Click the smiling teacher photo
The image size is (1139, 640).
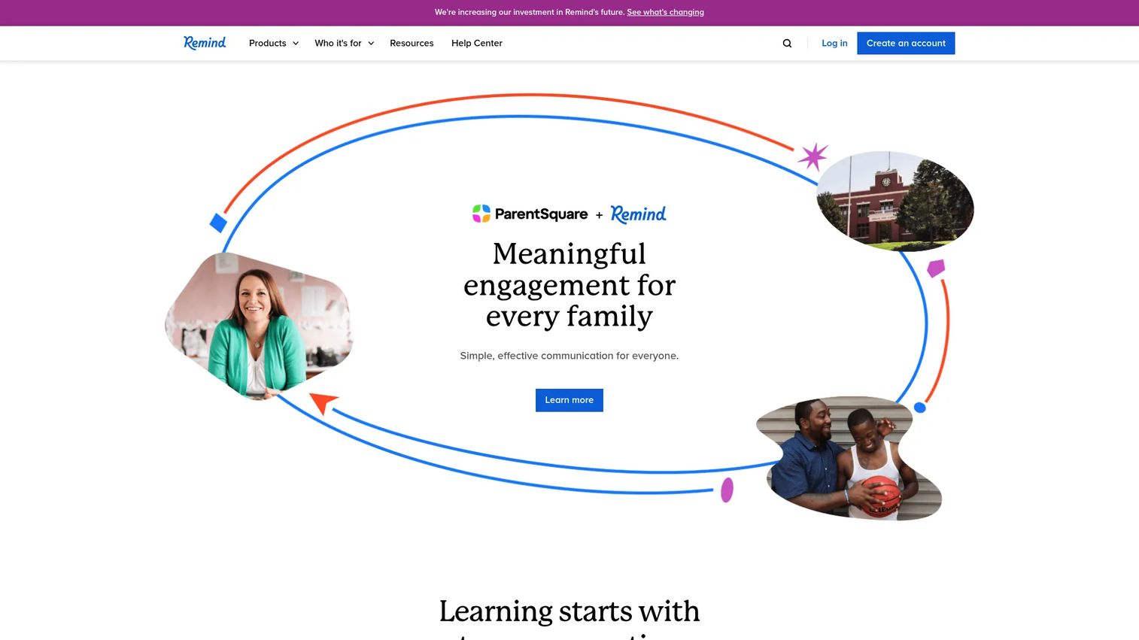[x=259, y=326]
